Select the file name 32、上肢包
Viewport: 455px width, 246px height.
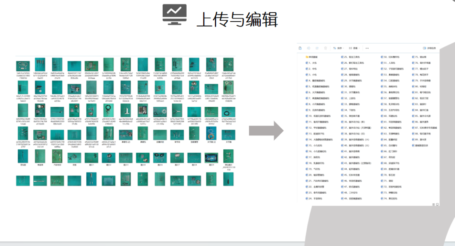click(350, 98)
